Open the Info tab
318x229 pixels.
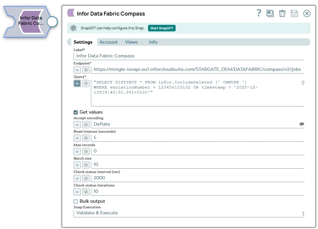pos(153,42)
